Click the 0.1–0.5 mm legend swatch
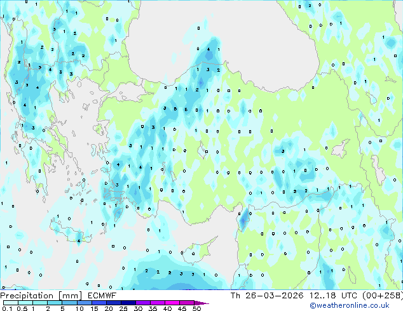Screen dimensions: 403x311 pyautogui.click(x=11, y=303)
